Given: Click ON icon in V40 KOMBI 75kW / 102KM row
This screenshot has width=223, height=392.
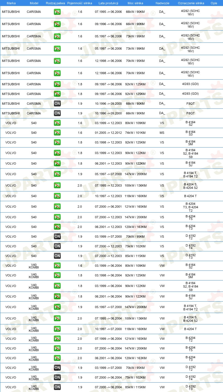Looking at the screenshot, I should coord(57,377).
